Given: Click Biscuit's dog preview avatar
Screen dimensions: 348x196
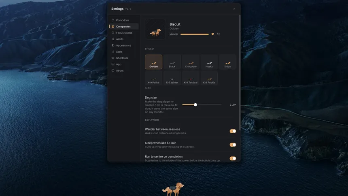Looking at the screenshot, I should point(155,29).
